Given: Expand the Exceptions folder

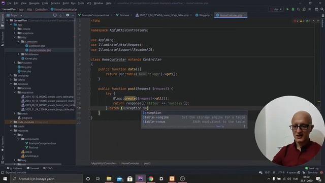Looking at the screenshot, I should pyautogui.click(x=15, y=33).
